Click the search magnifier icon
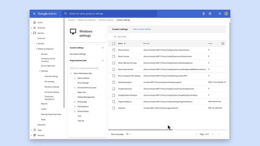Image resolution: width=260 pixels, height=146 pixels. (x=65, y=13)
